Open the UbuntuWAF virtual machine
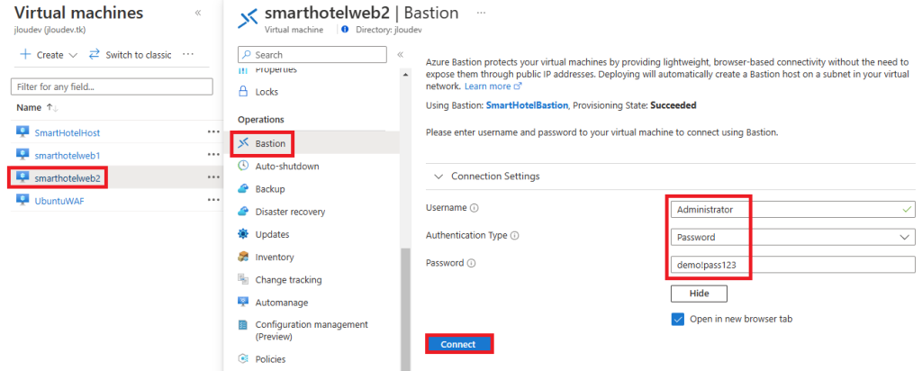Screen dimensions: 922x371 59,201
